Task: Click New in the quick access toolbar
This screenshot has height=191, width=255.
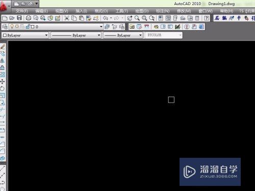Action: pos(16,4)
